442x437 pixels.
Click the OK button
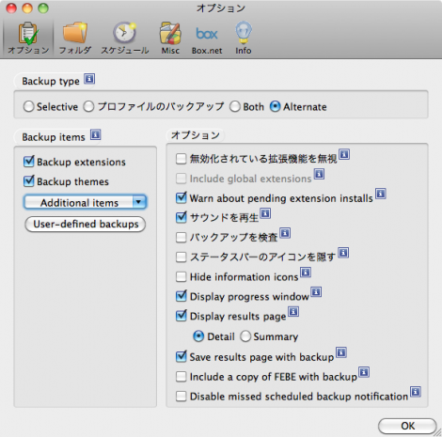[x=407, y=426]
